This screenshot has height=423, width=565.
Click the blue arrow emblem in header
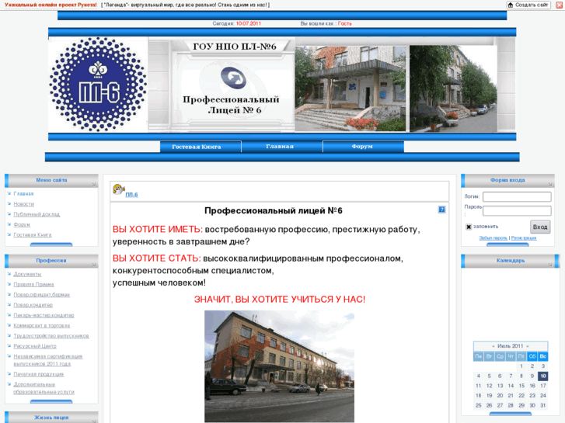[233, 78]
